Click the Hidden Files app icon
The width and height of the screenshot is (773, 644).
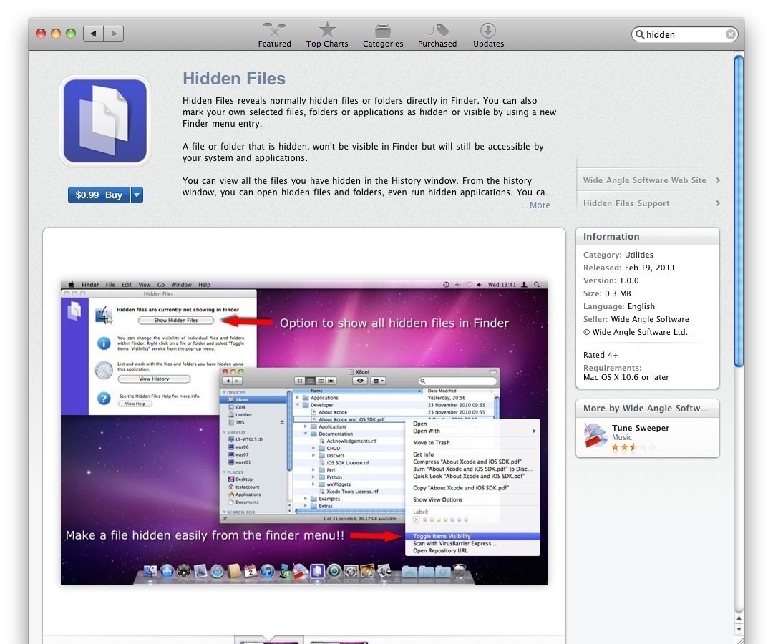click(x=105, y=121)
